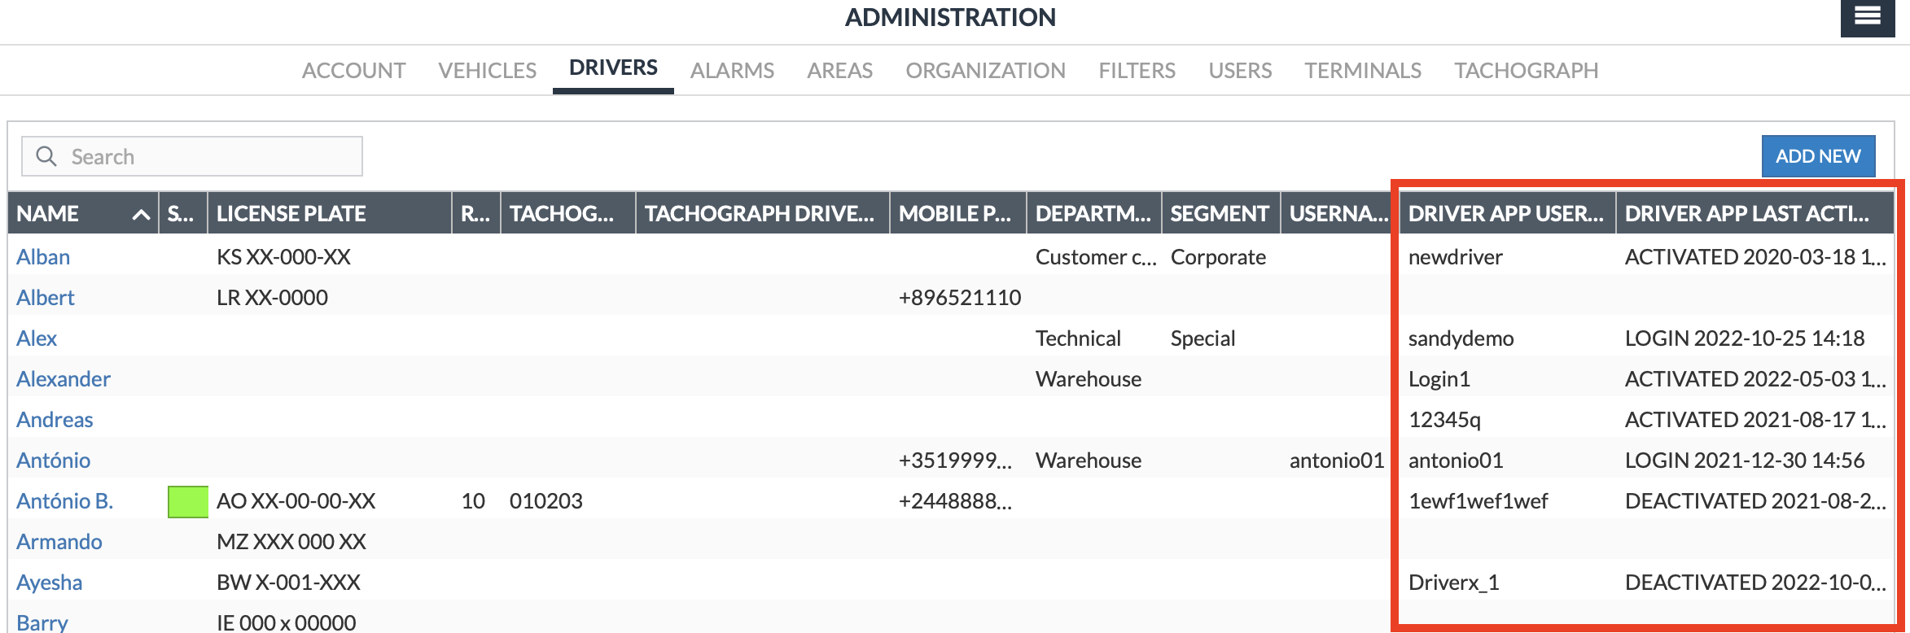This screenshot has height=633, width=1910.
Task: Sort by DRIVER APP USER... column header
Action: [x=1508, y=213]
